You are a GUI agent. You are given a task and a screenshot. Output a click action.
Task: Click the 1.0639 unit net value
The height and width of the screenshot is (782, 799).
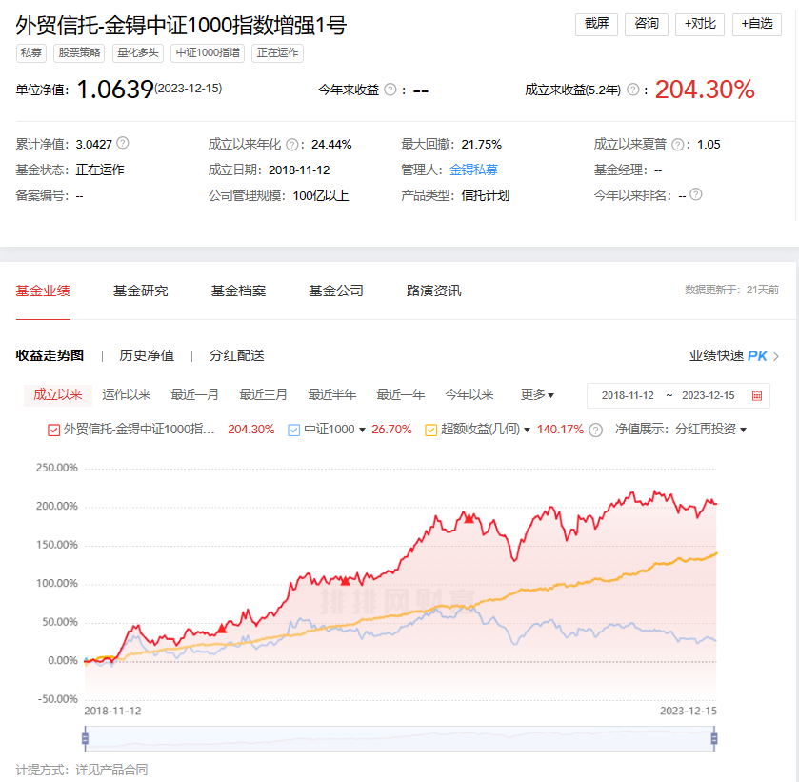click(115, 90)
